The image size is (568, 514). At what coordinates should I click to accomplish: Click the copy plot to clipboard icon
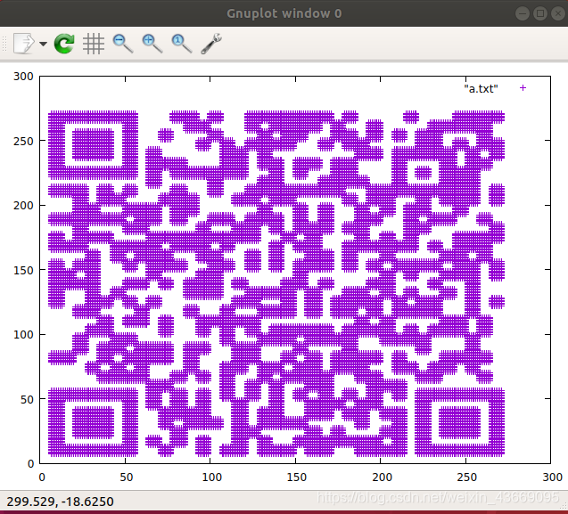coord(24,44)
